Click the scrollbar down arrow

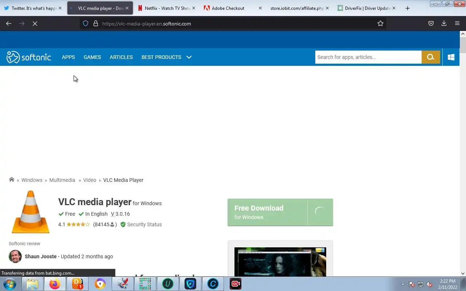[463, 274]
